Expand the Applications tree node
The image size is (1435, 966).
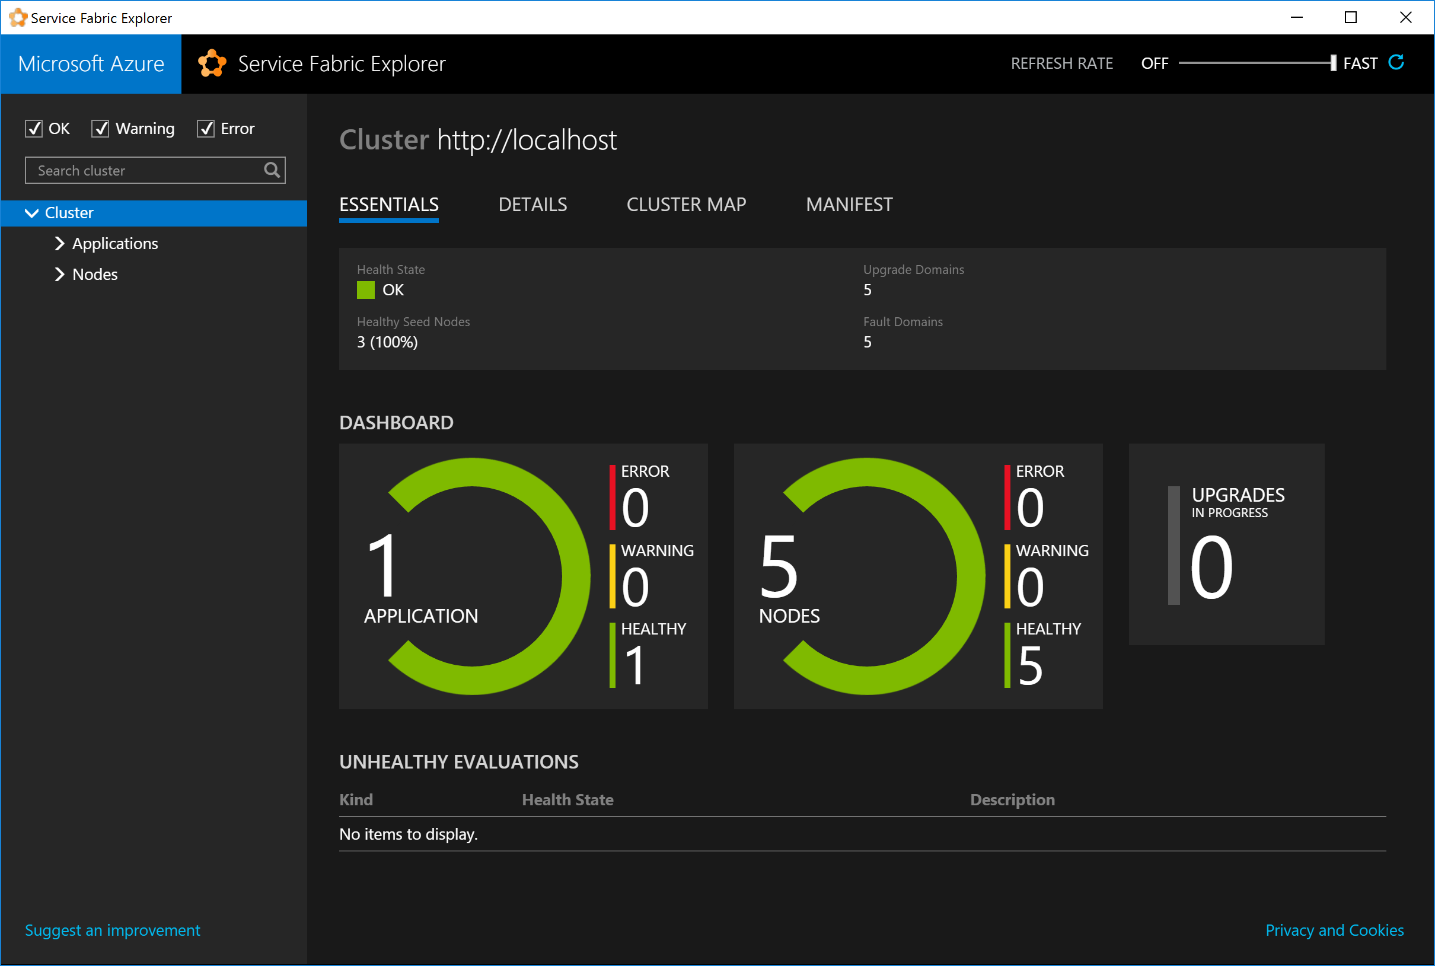(x=59, y=243)
